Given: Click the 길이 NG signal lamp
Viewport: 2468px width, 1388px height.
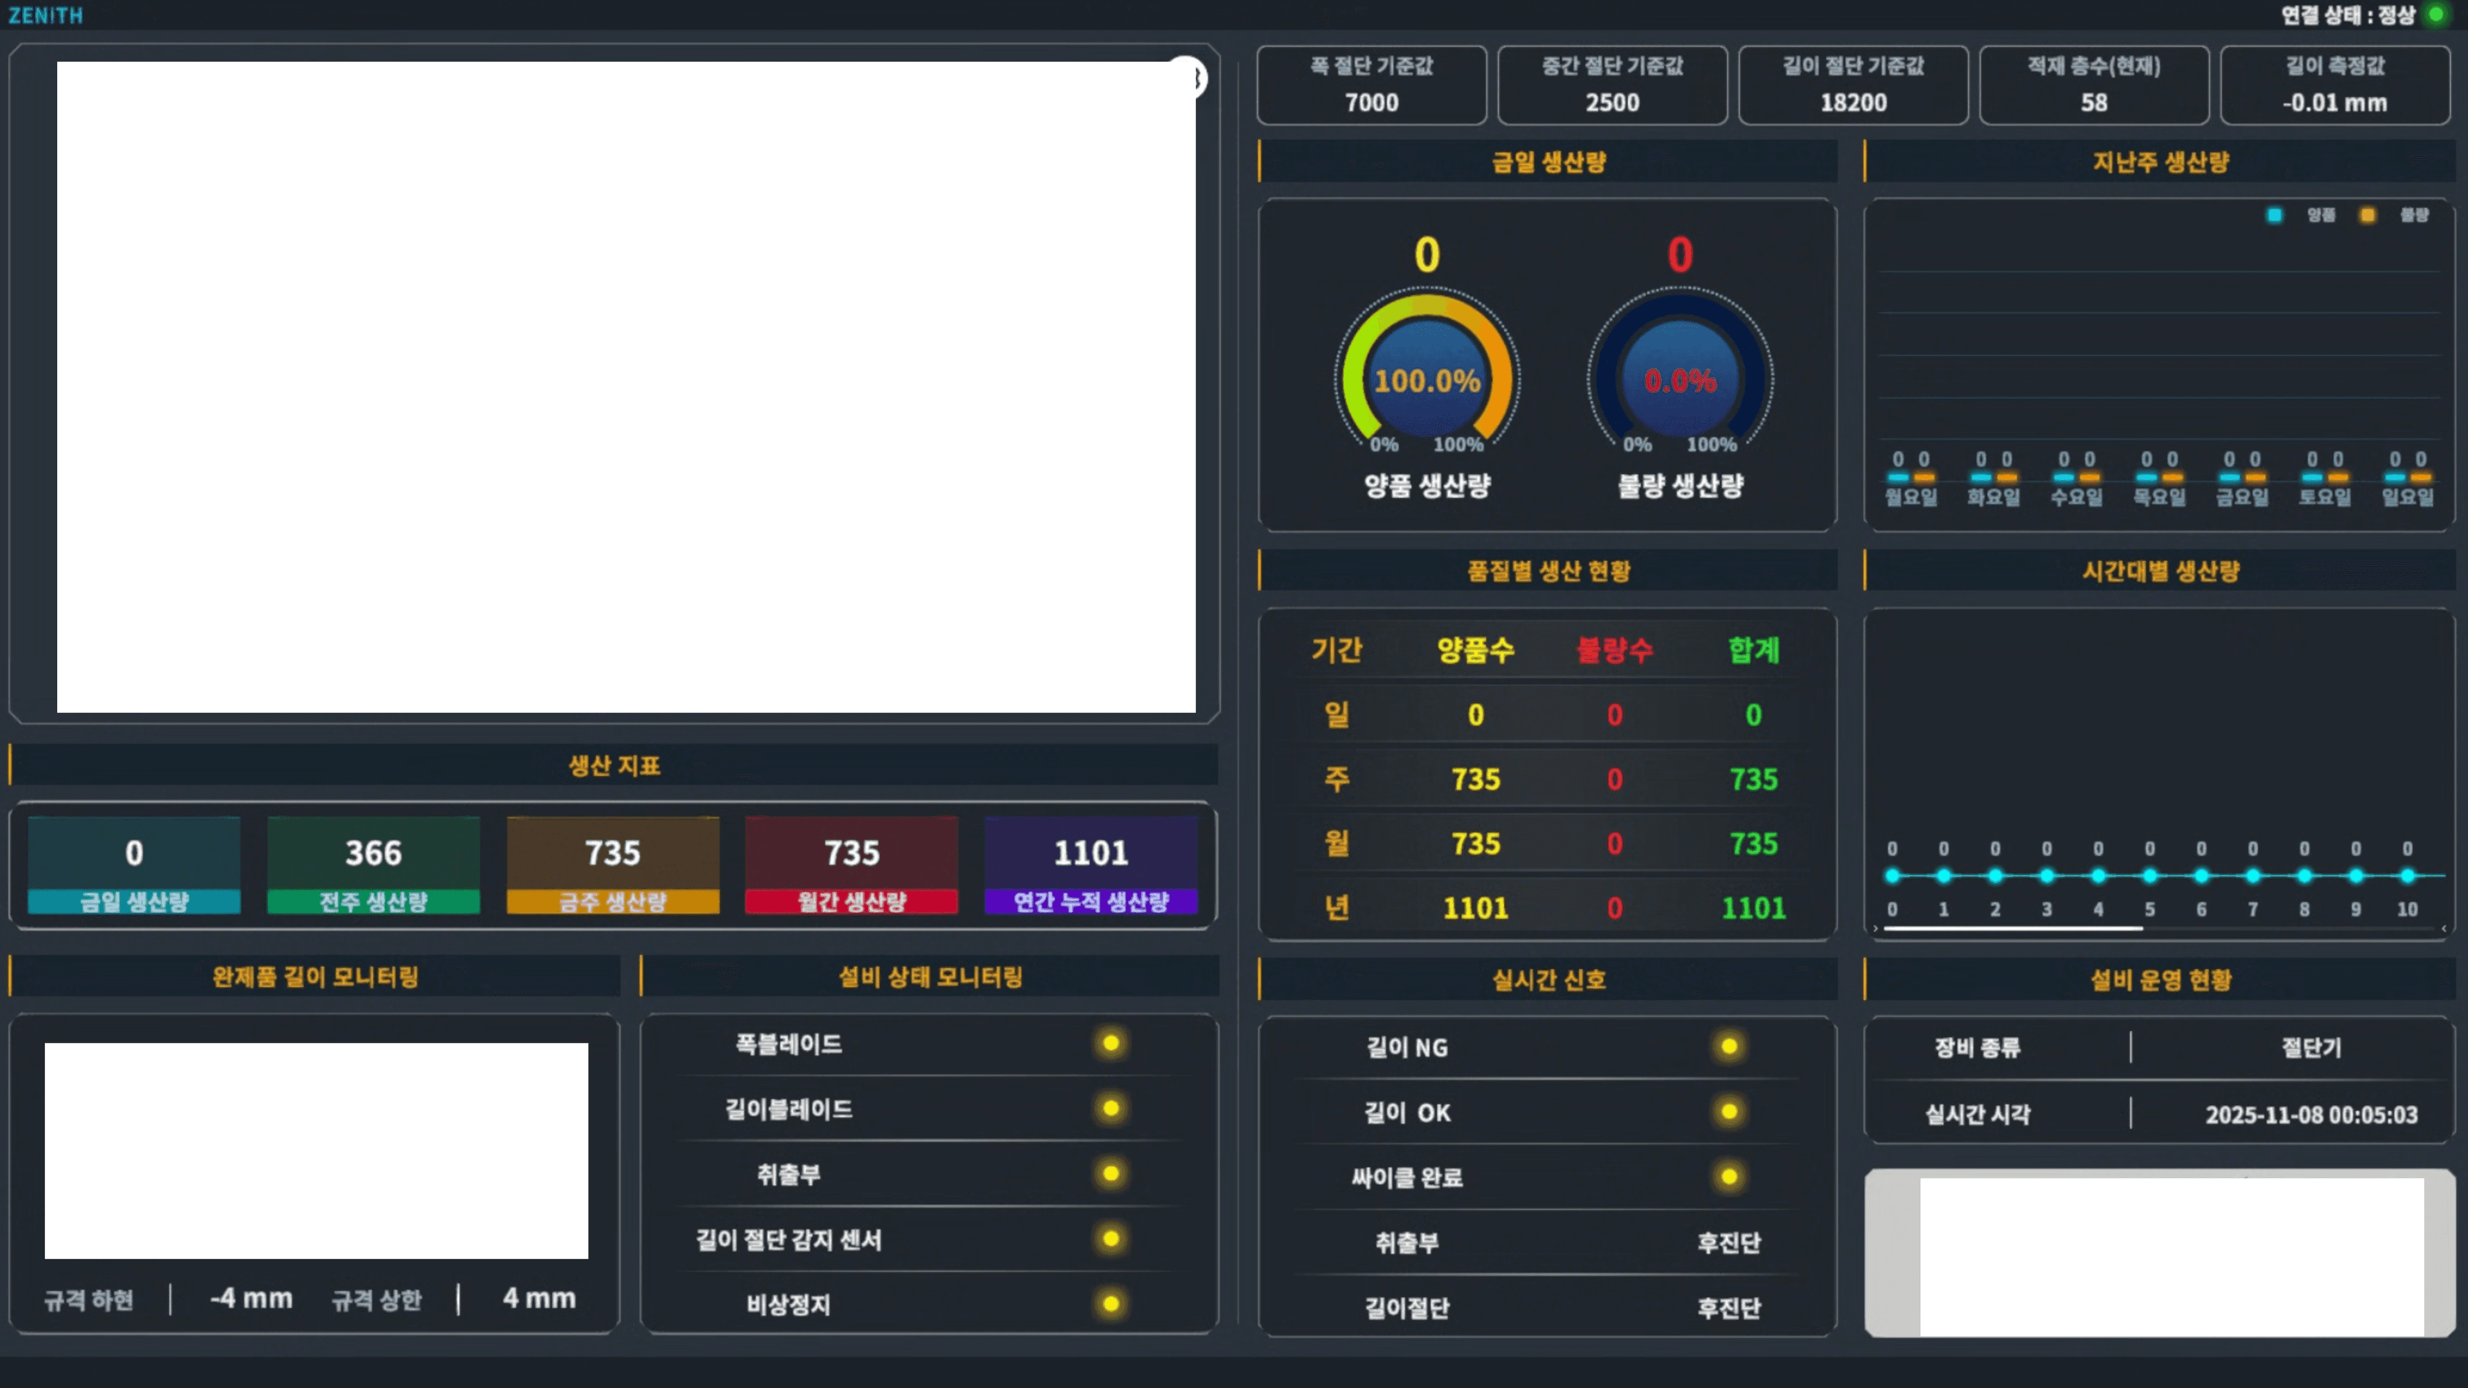Looking at the screenshot, I should coord(1728,1047).
